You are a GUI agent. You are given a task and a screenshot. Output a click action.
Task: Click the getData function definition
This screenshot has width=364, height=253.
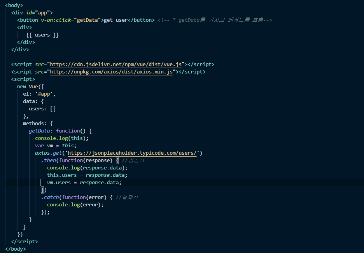point(60,131)
